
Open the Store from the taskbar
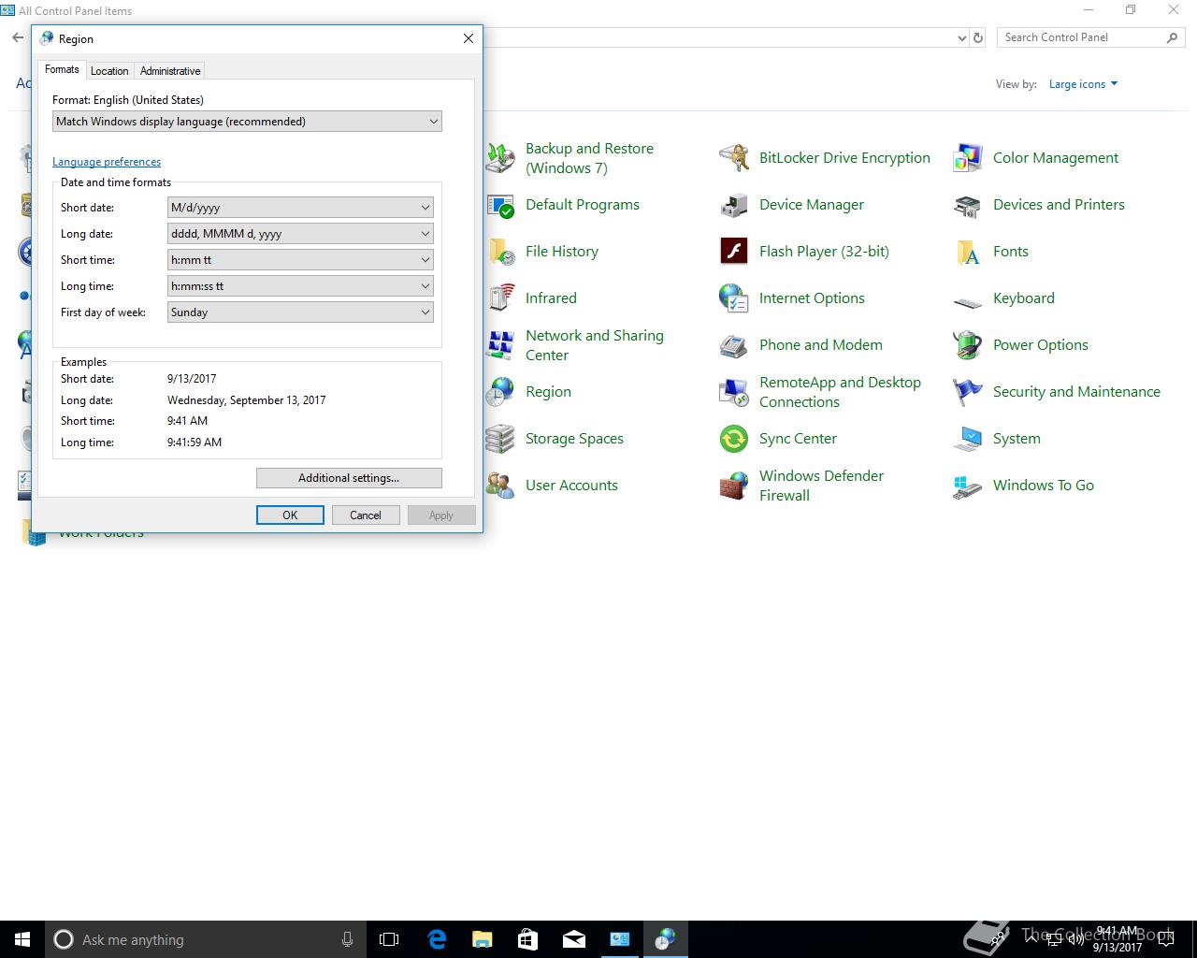point(527,939)
